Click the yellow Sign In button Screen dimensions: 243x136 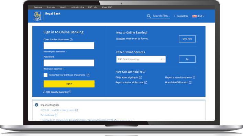(x=69, y=84)
